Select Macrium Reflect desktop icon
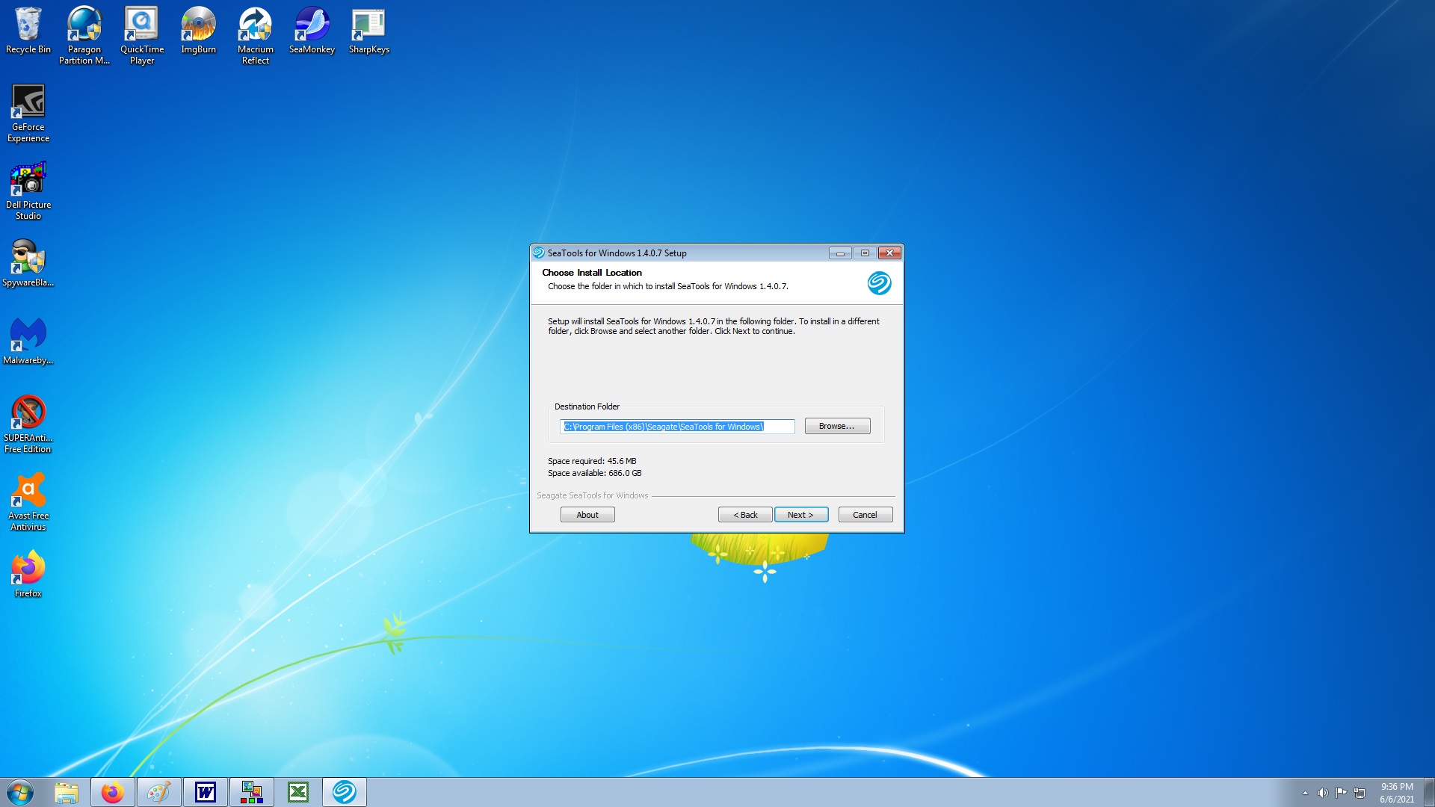Viewport: 1435px width, 807px height. [x=255, y=34]
